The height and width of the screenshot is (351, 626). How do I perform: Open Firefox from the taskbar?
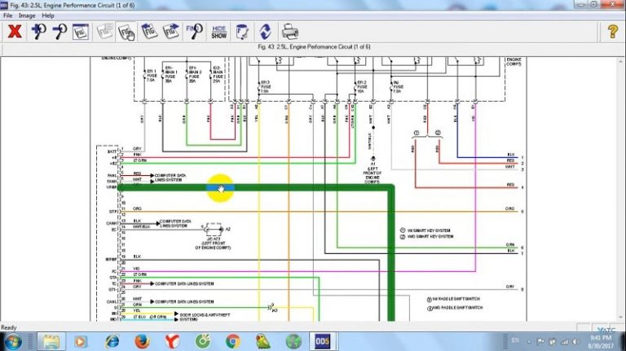[x=141, y=340]
